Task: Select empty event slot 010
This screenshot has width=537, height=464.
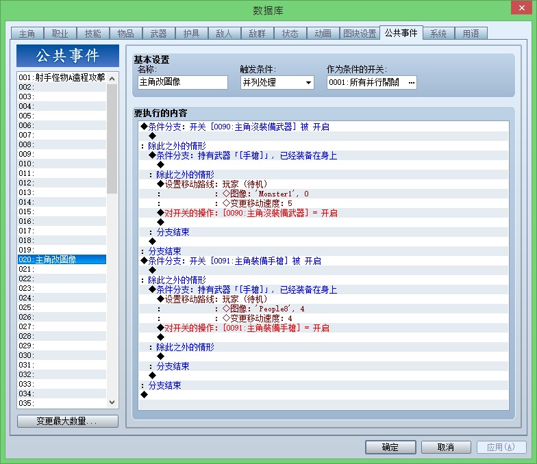Action: click(62, 164)
